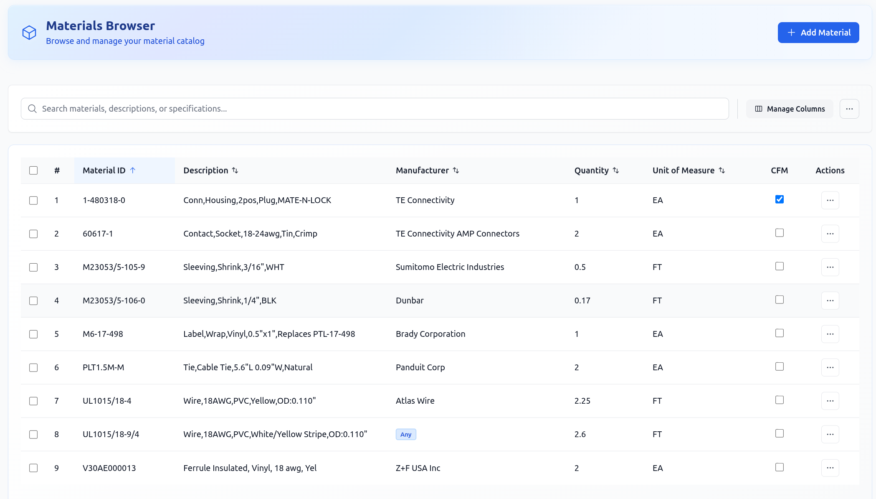The height and width of the screenshot is (499, 876).
Task: Sort by Unit of Measure arrows
Action: click(x=722, y=171)
